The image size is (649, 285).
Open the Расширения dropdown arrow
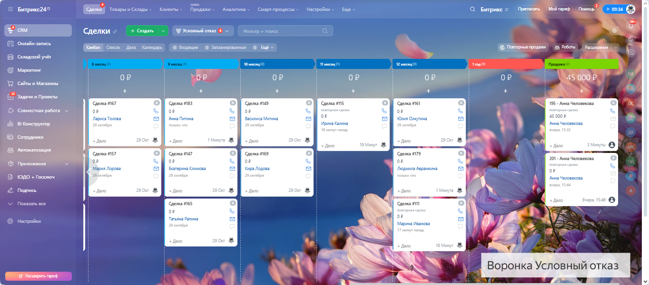[x=616, y=47]
